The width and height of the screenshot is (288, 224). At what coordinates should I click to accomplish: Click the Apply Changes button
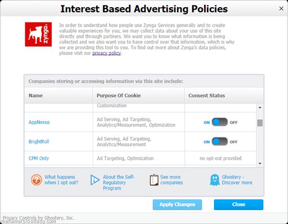coord(177,204)
